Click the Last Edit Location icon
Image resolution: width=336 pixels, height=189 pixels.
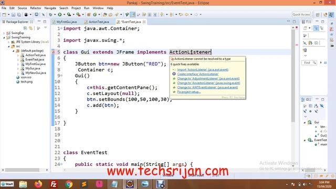click(181, 15)
